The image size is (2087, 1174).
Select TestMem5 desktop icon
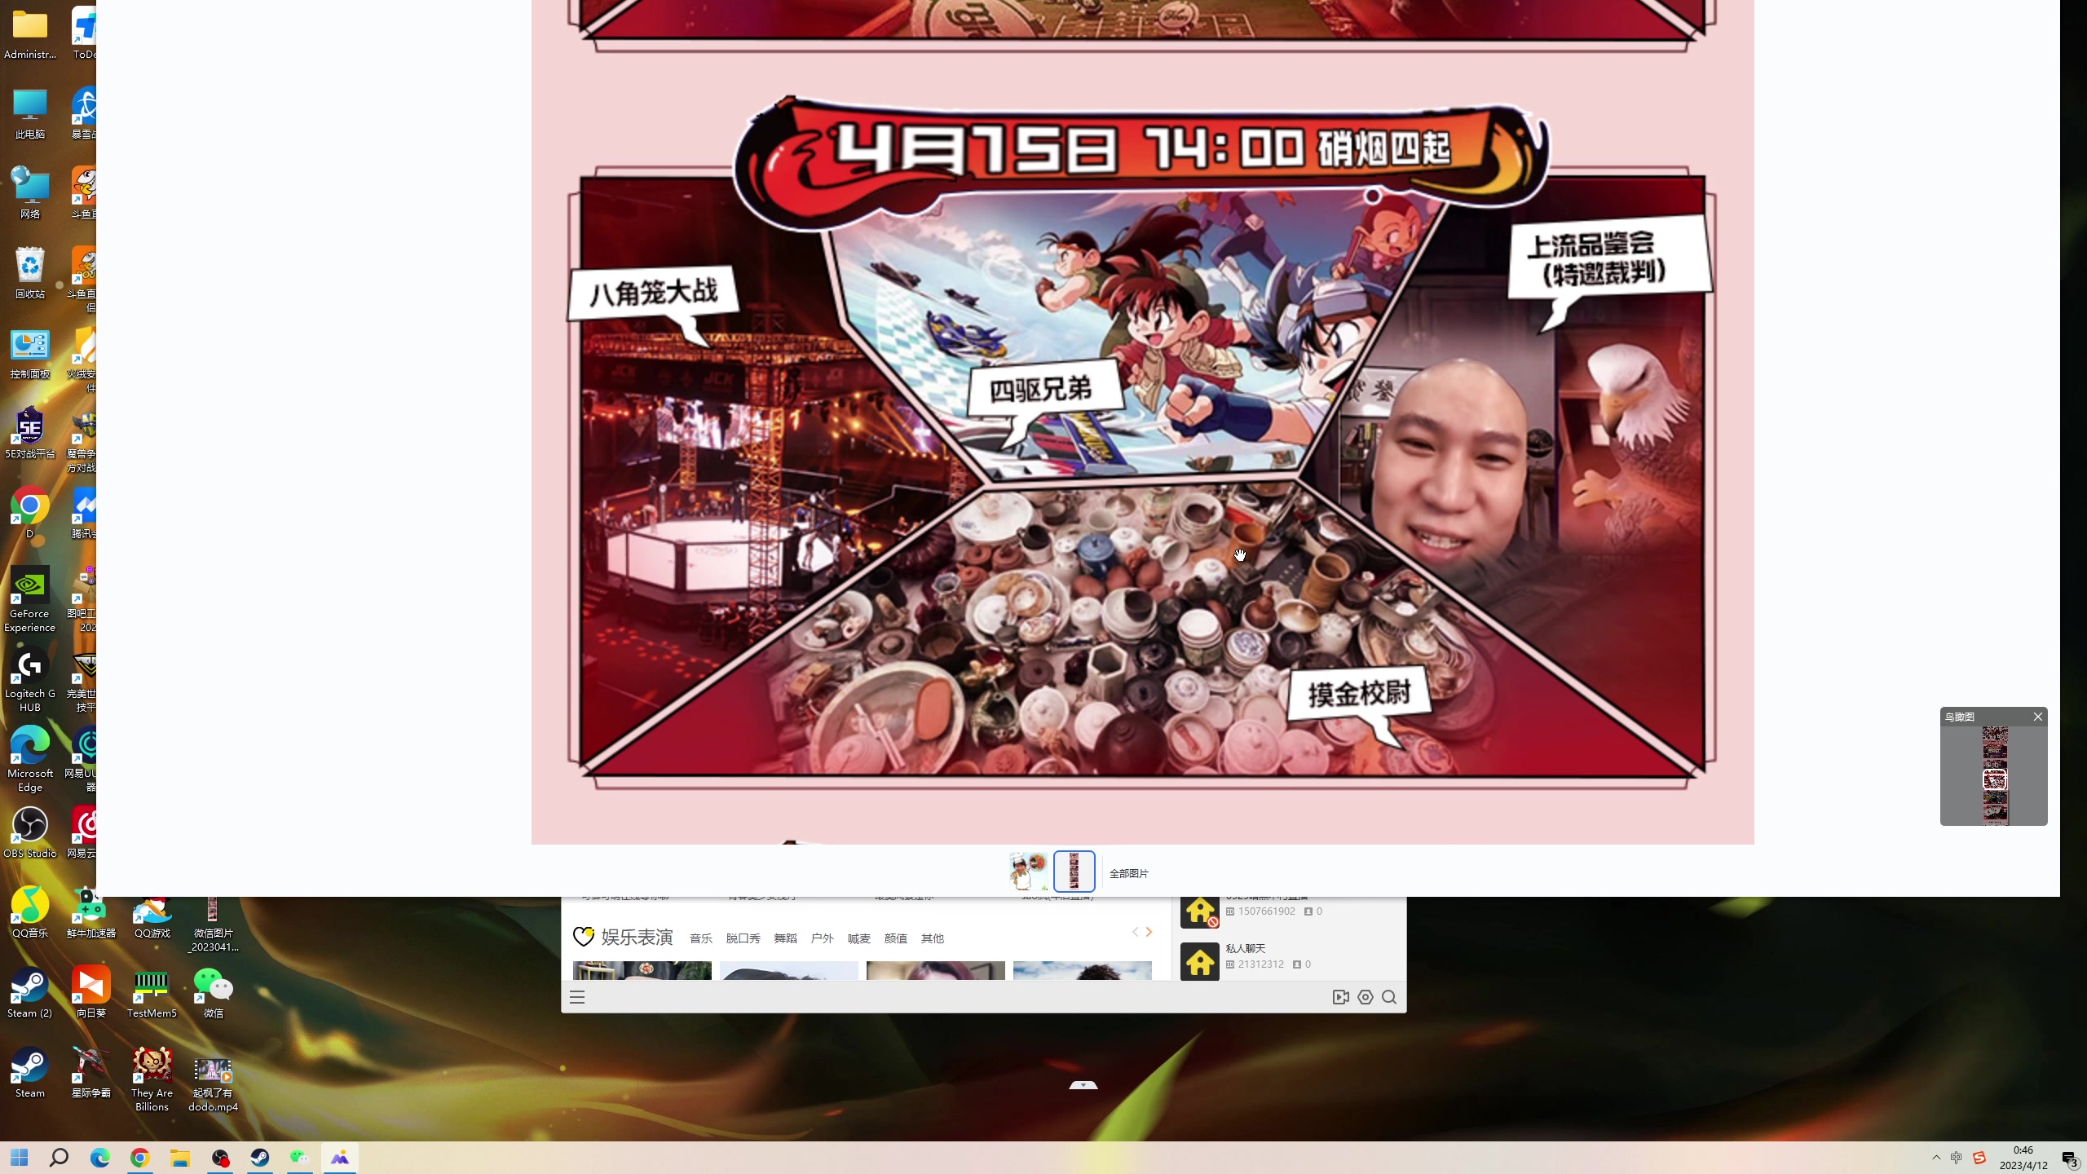coord(152,993)
